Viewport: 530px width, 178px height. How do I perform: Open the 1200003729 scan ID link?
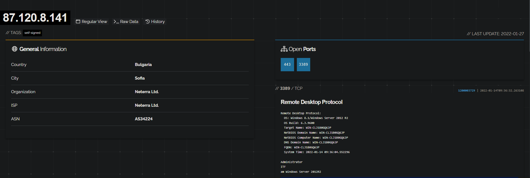coord(467,91)
